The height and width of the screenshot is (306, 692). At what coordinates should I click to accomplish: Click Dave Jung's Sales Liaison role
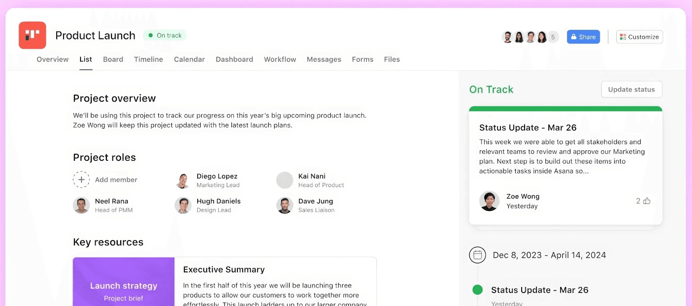tap(316, 210)
